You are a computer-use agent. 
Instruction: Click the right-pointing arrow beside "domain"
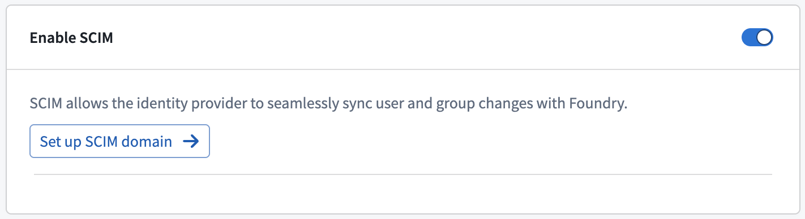(191, 141)
